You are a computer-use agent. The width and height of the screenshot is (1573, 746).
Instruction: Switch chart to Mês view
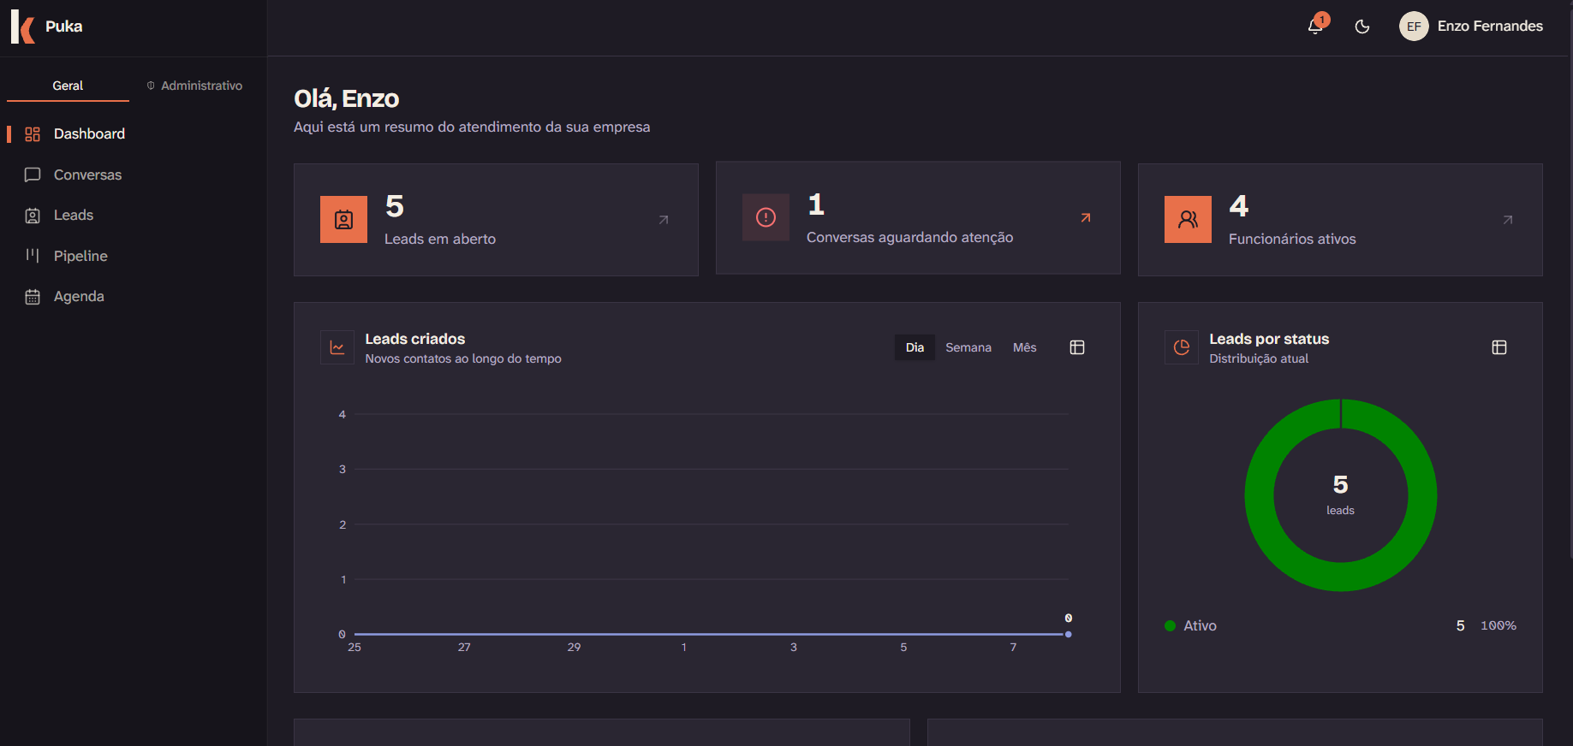coord(1025,347)
